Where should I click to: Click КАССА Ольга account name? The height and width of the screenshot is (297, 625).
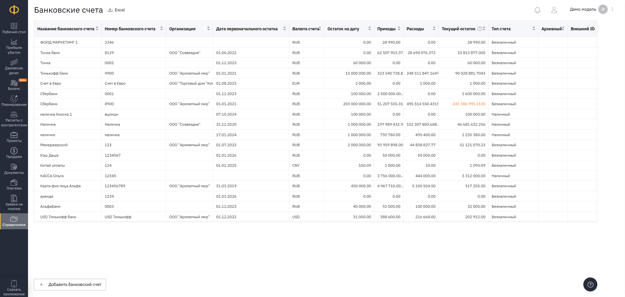[x=52, y=176]
